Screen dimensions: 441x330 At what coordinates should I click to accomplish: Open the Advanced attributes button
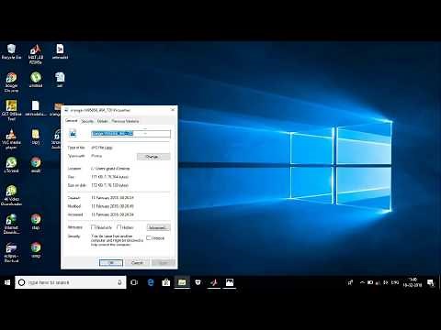click(x=158, y=227)
